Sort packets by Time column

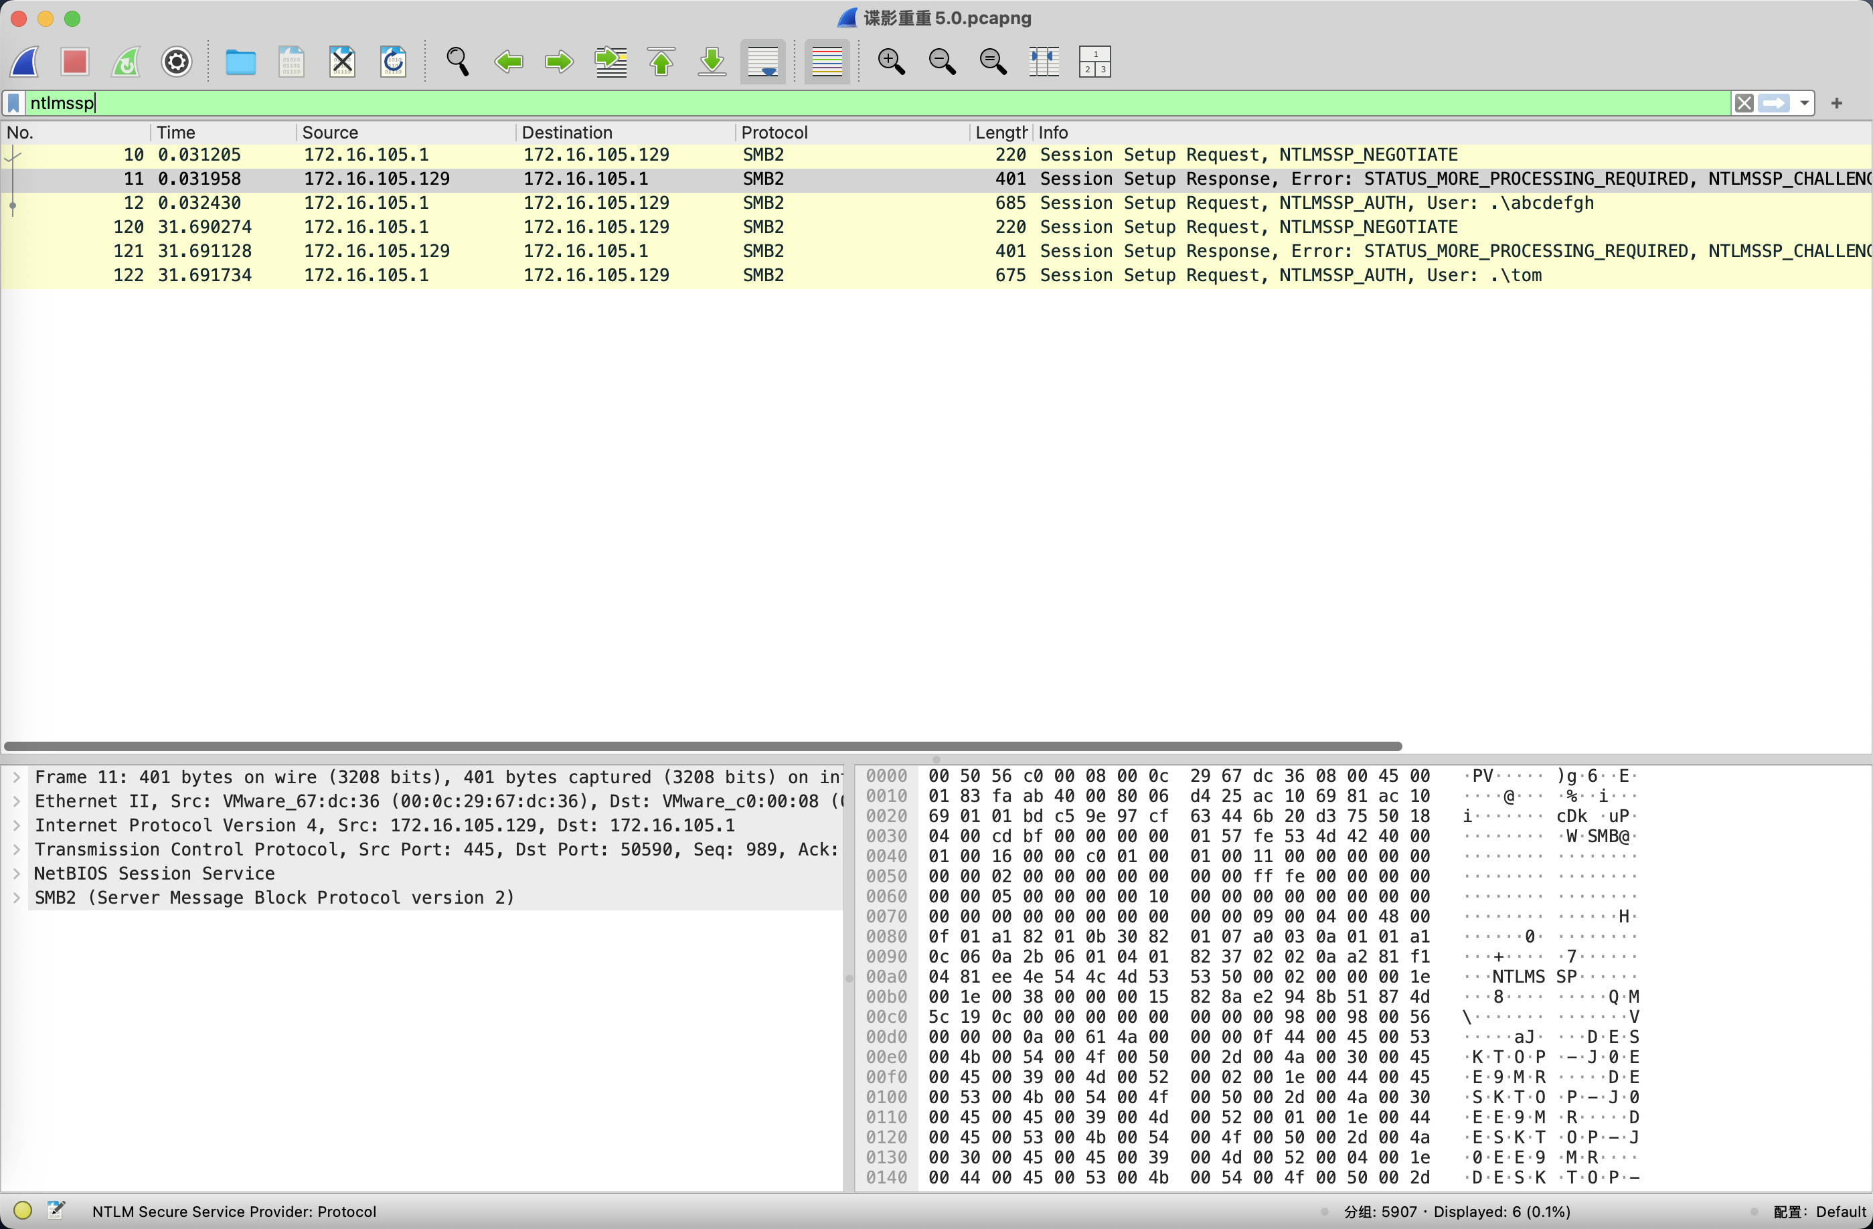(224, 132)
